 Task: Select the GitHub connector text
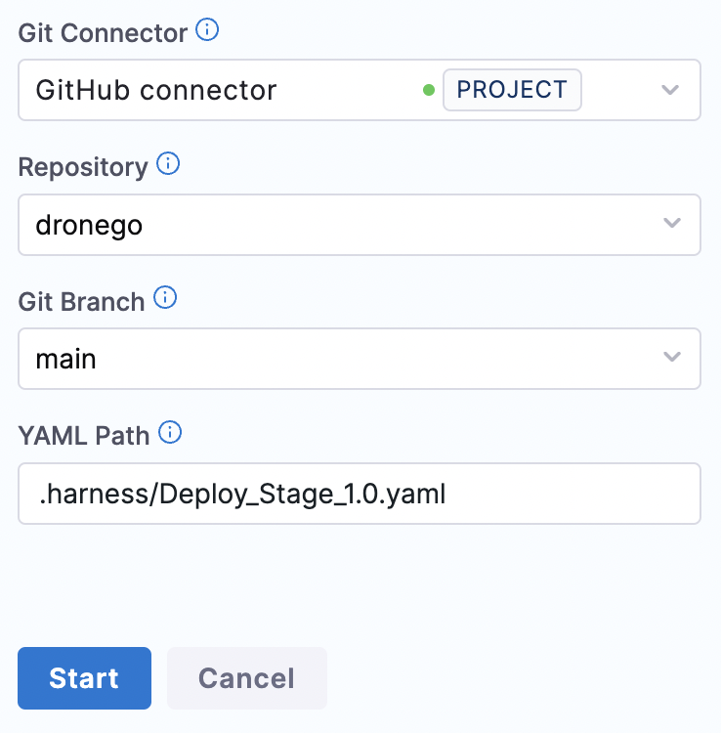coord(156,90)
